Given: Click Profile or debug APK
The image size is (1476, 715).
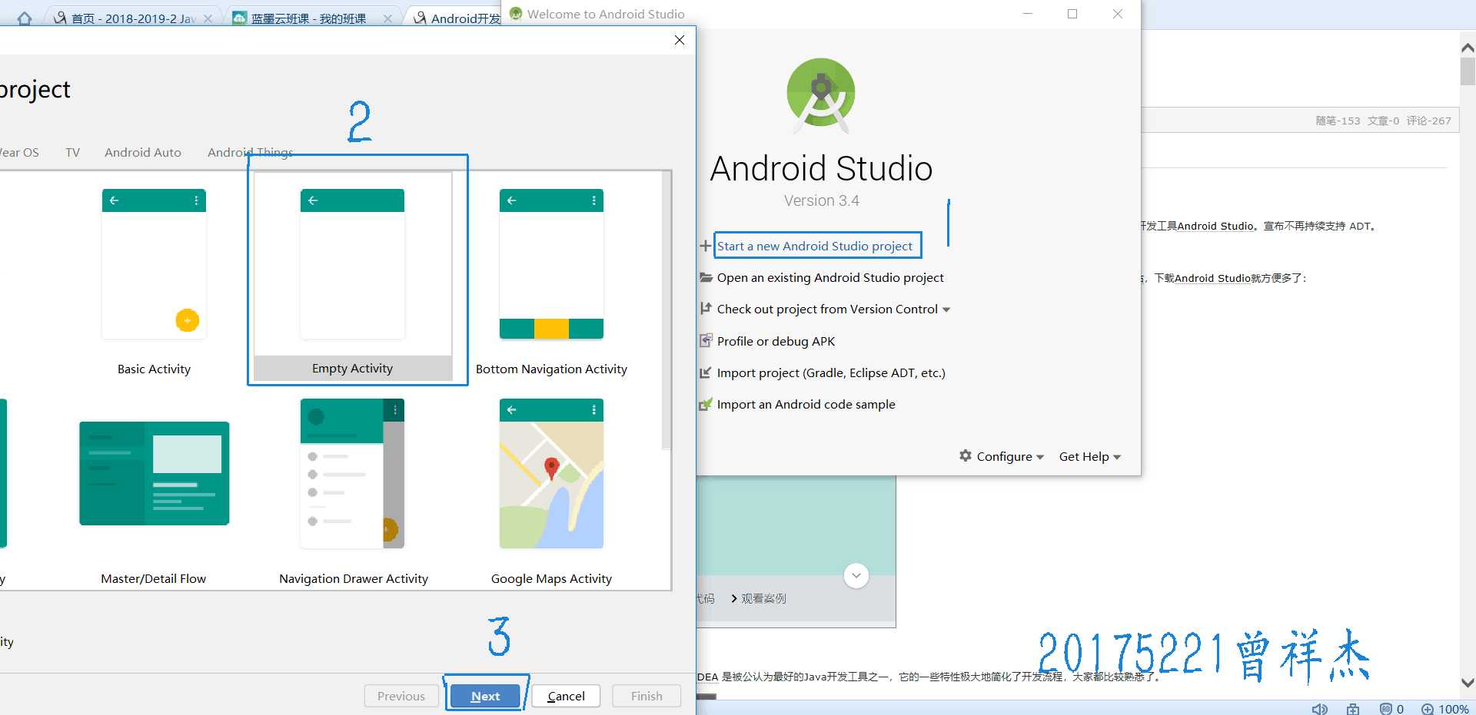Looking at the screenshot, I should click(x=776, y=341).
